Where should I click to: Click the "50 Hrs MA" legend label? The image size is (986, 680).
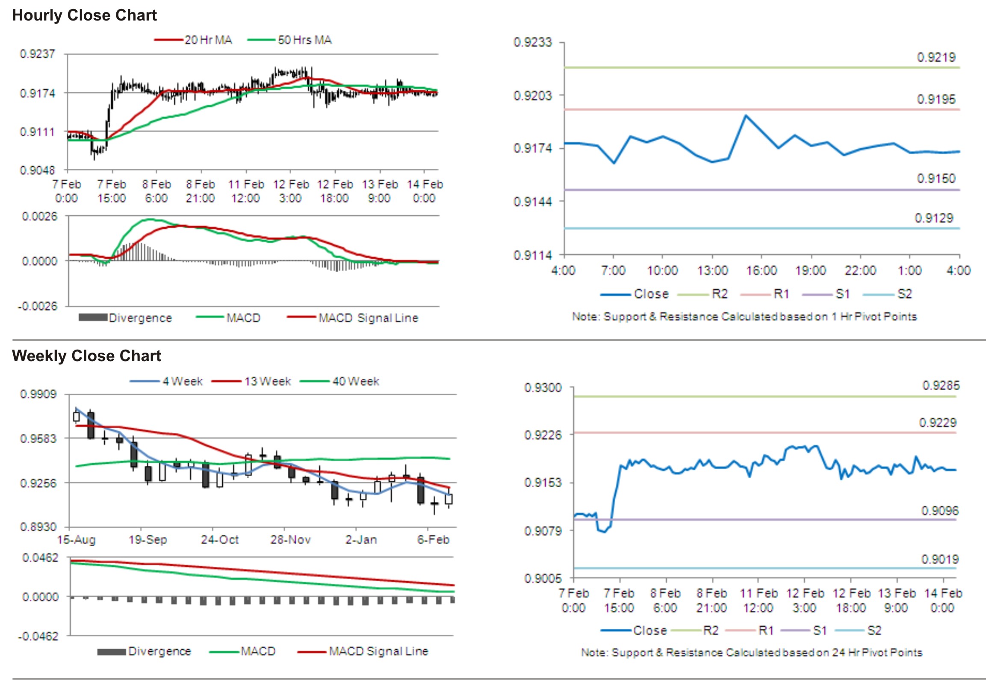[305, 40]
